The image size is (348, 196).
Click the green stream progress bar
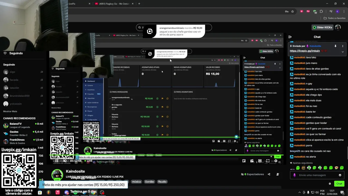click(166, 155)
